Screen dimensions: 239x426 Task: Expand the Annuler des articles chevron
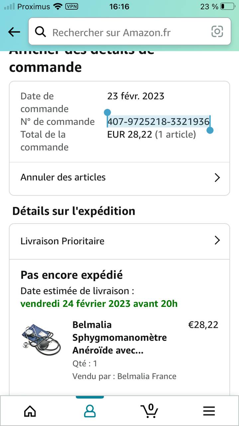pos(217,177)
